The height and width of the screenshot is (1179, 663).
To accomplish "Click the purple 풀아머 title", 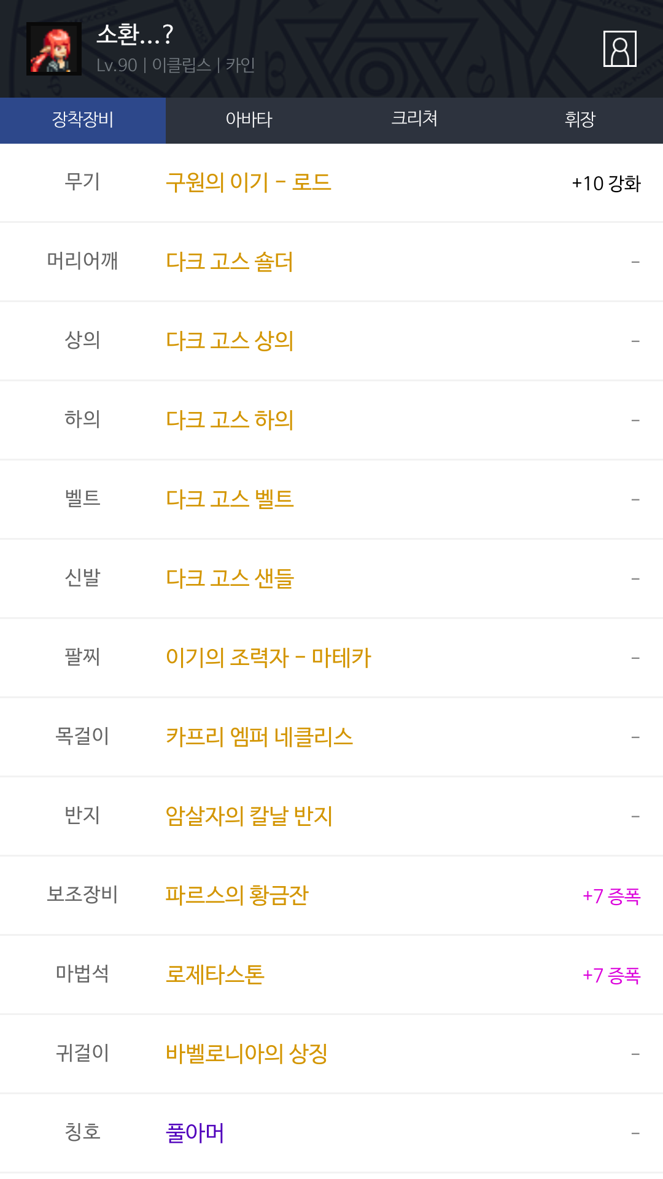I will 195,1133.
